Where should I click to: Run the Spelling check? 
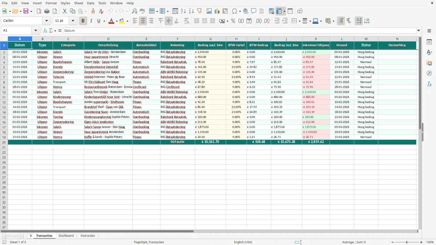(142, 11)
